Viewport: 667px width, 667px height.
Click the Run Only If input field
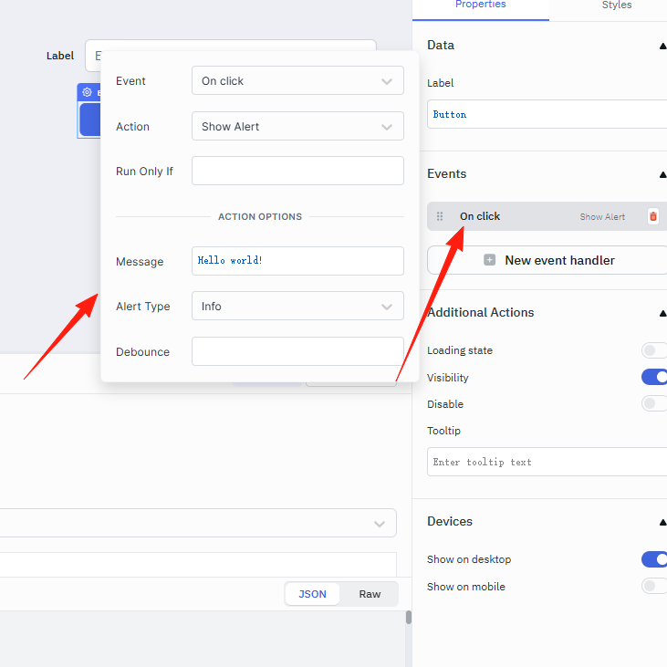click(297, 171)
